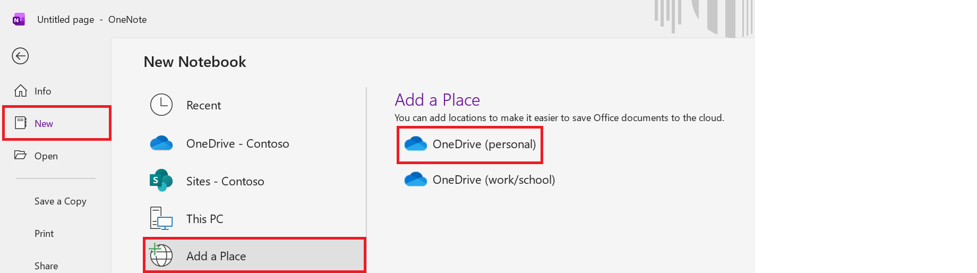The width and height of the screenshot is (977, 273).
Task: Click the OneDrive - Contoso cloud icon
Action: [161, 143]
